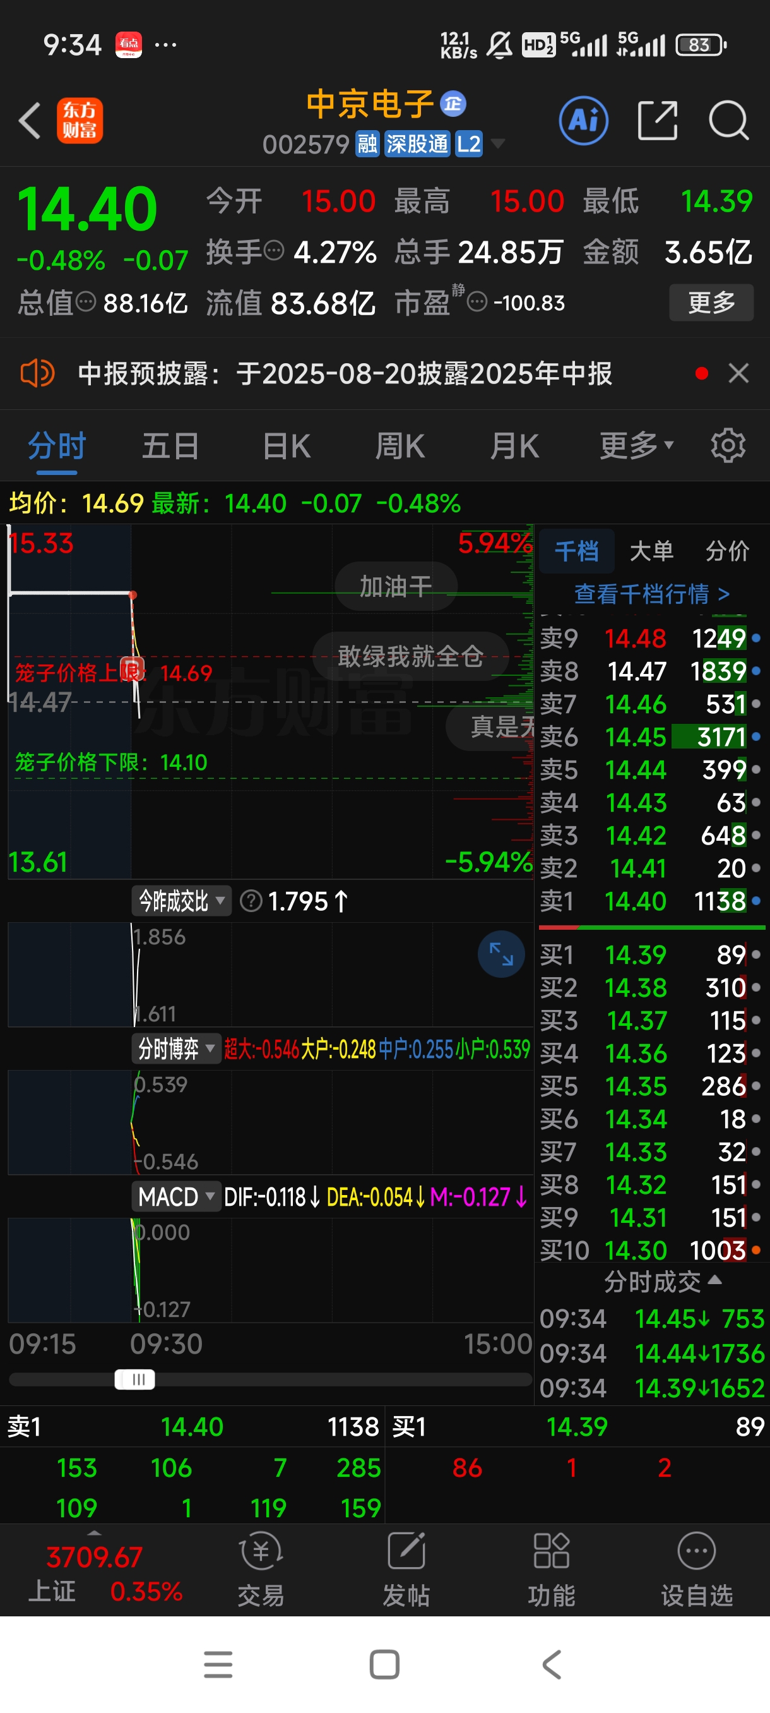Select 卖6 row at 14.45
Image resolution: width=770 pixels, height=1713 pixels.
(651, 736)
